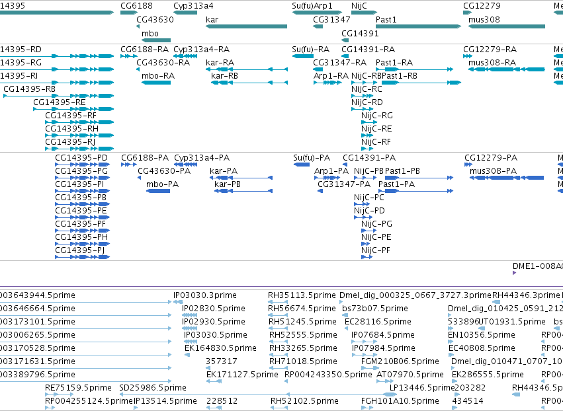The width and height of the screenshot is (563, 411).
Task: Click the CG14395-PG protein label
Action: click(81, 171)
